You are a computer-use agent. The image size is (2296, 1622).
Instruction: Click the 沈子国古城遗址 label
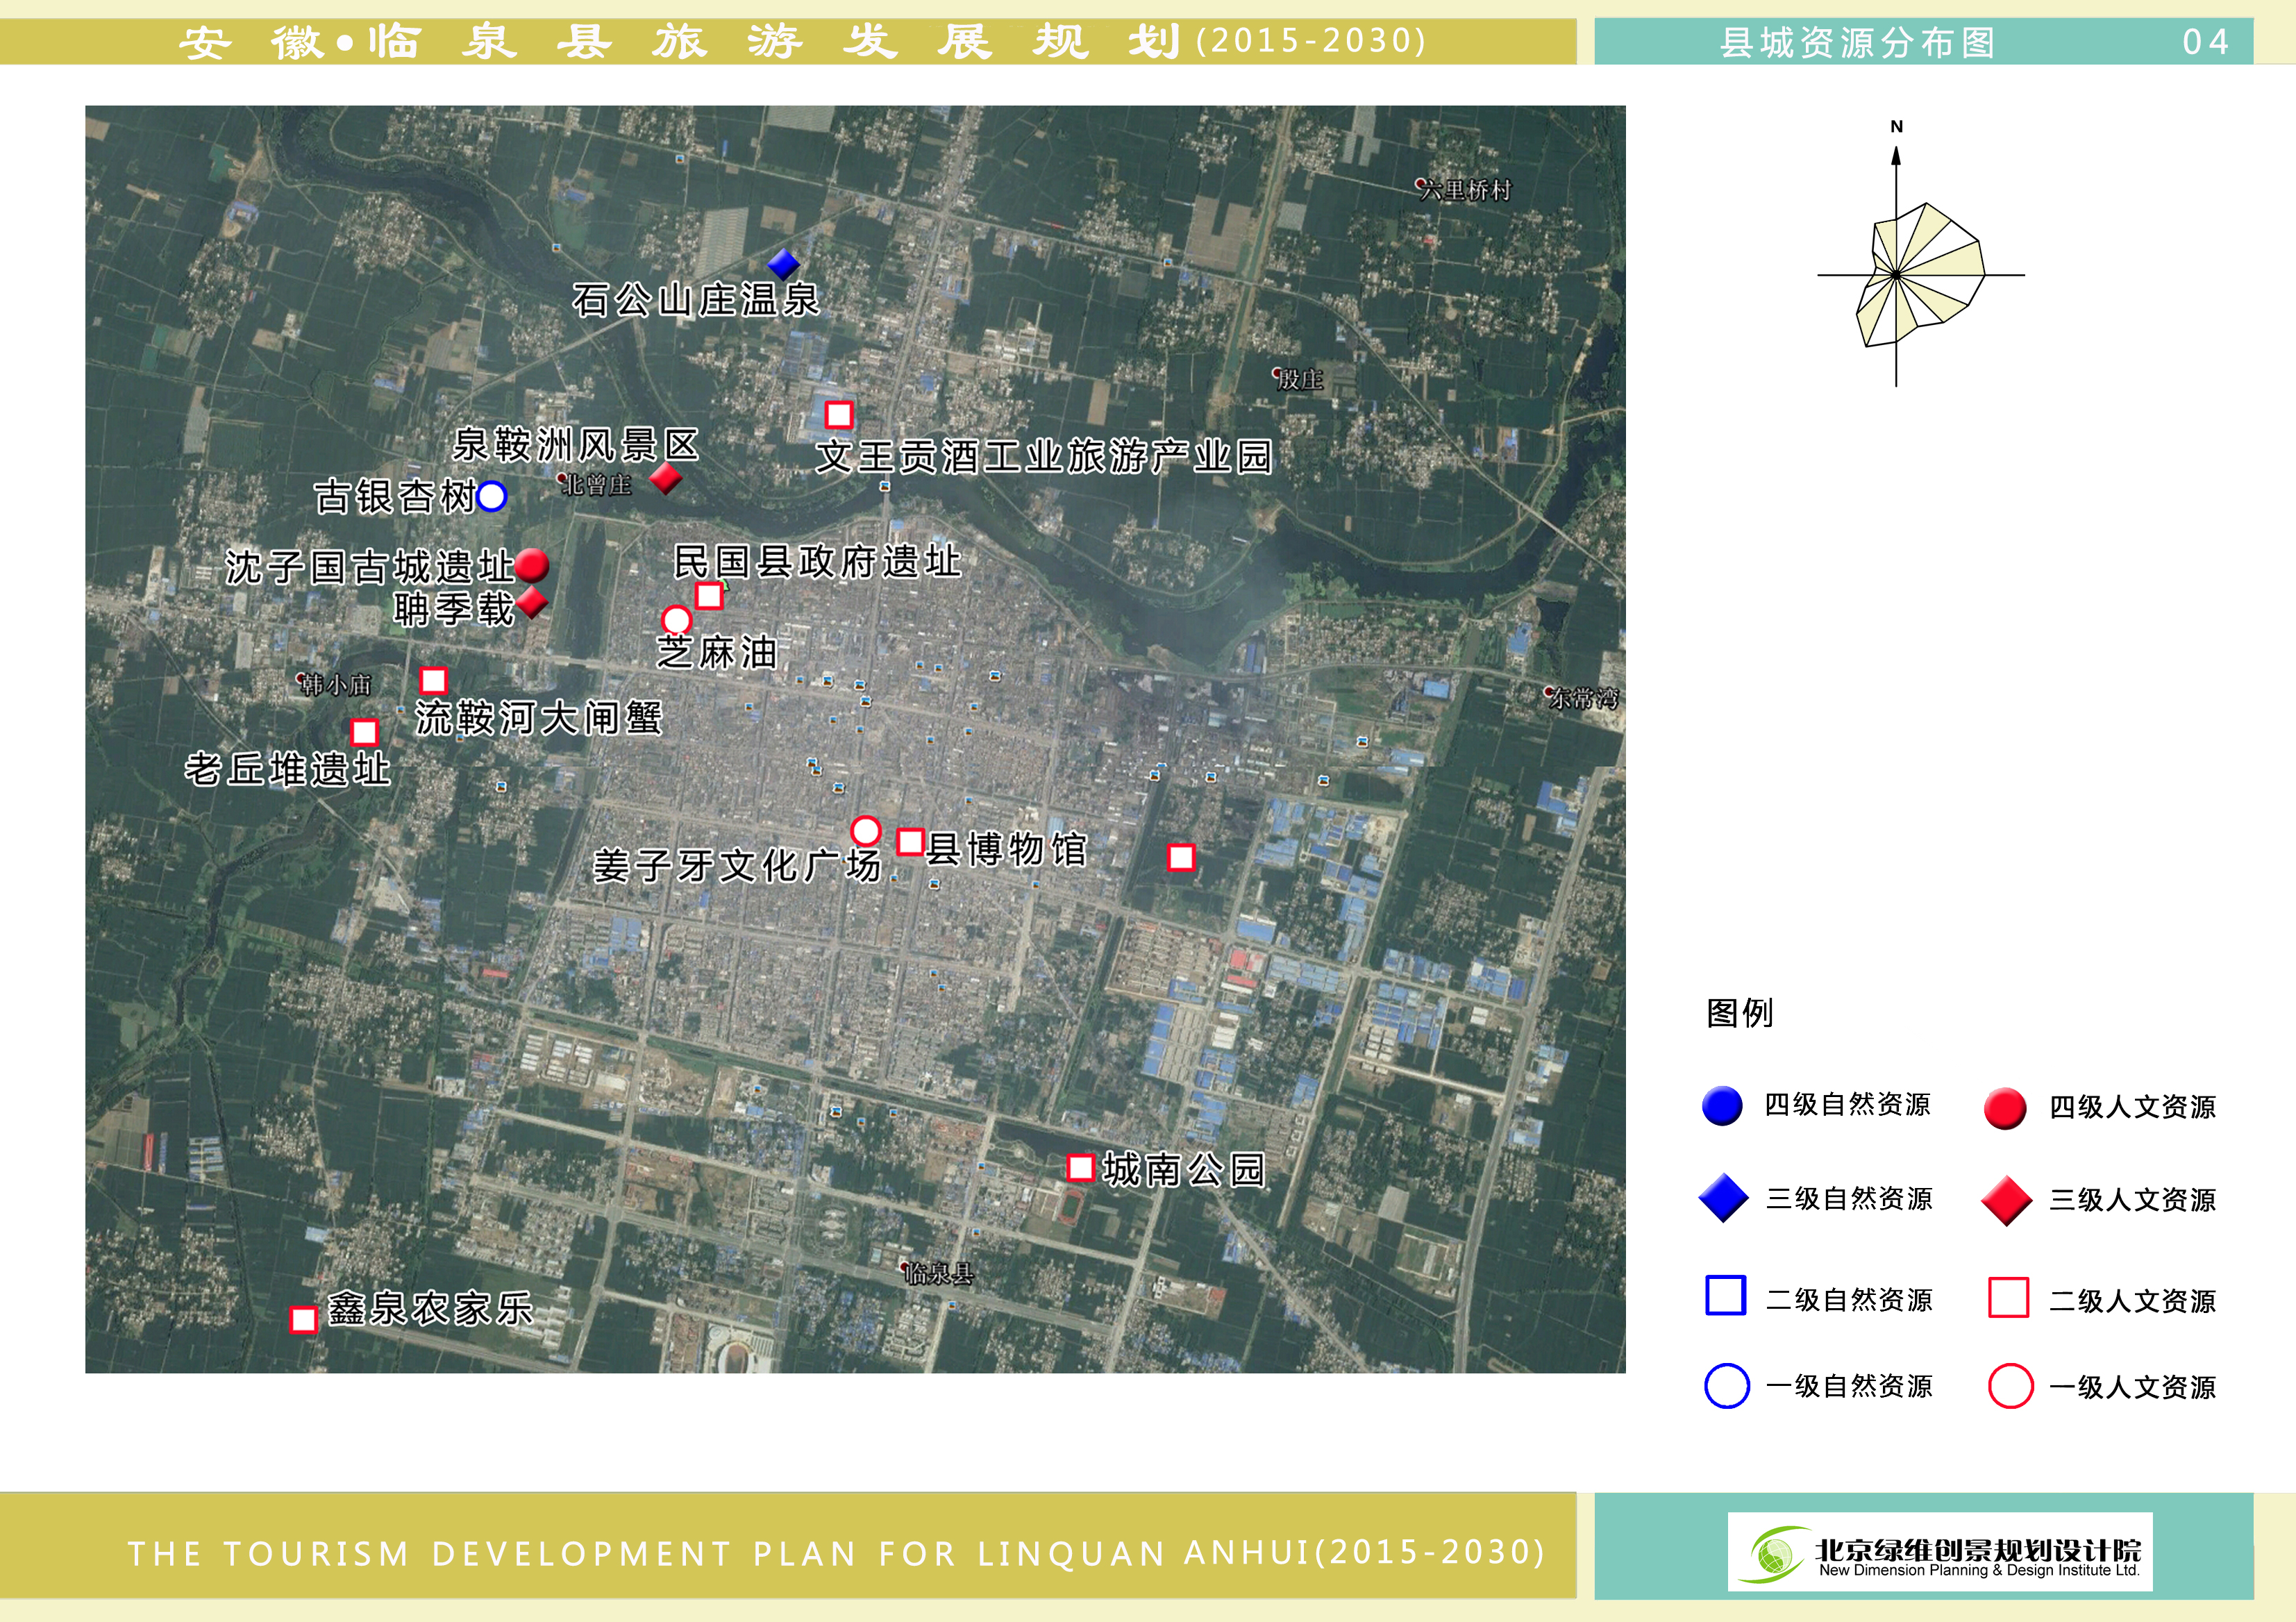pos(369,567)
